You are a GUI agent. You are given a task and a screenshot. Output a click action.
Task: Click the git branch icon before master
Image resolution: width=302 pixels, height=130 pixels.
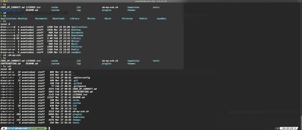coord(34,128)
